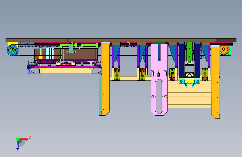Select the pale yellow tray under left carriage
242x157 pixels.
pyautogui.click(x=66, y=71)
